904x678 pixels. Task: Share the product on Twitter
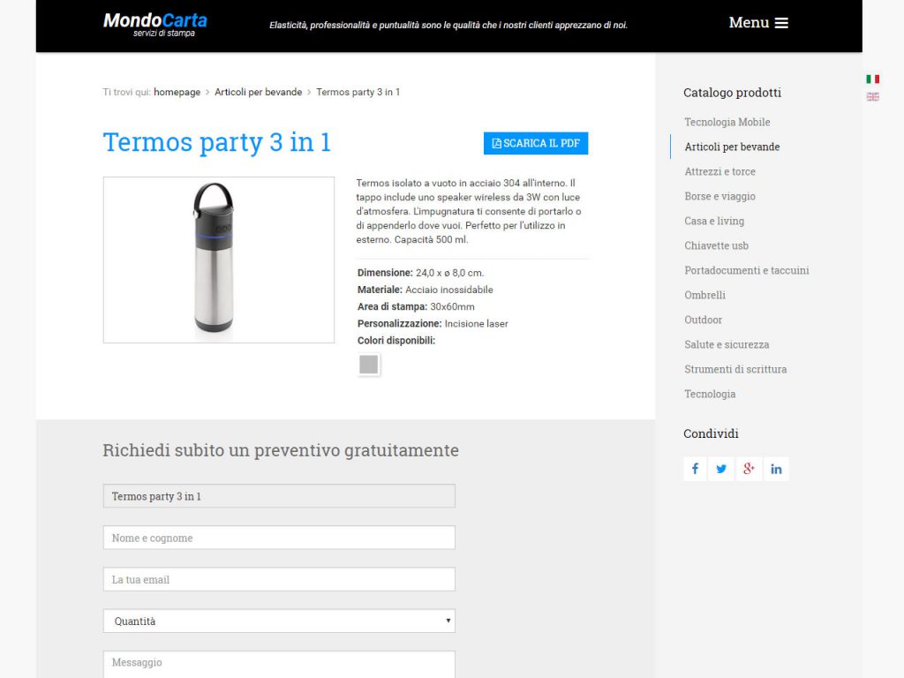(721, 469)
